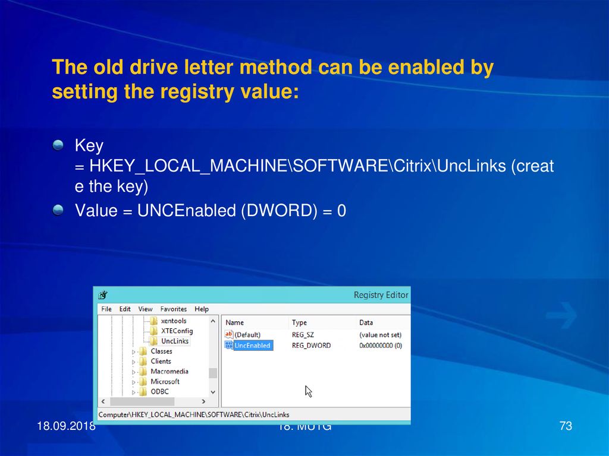Select the xentools folder icon
The image size is (609, 456).
tap(154, 321)
